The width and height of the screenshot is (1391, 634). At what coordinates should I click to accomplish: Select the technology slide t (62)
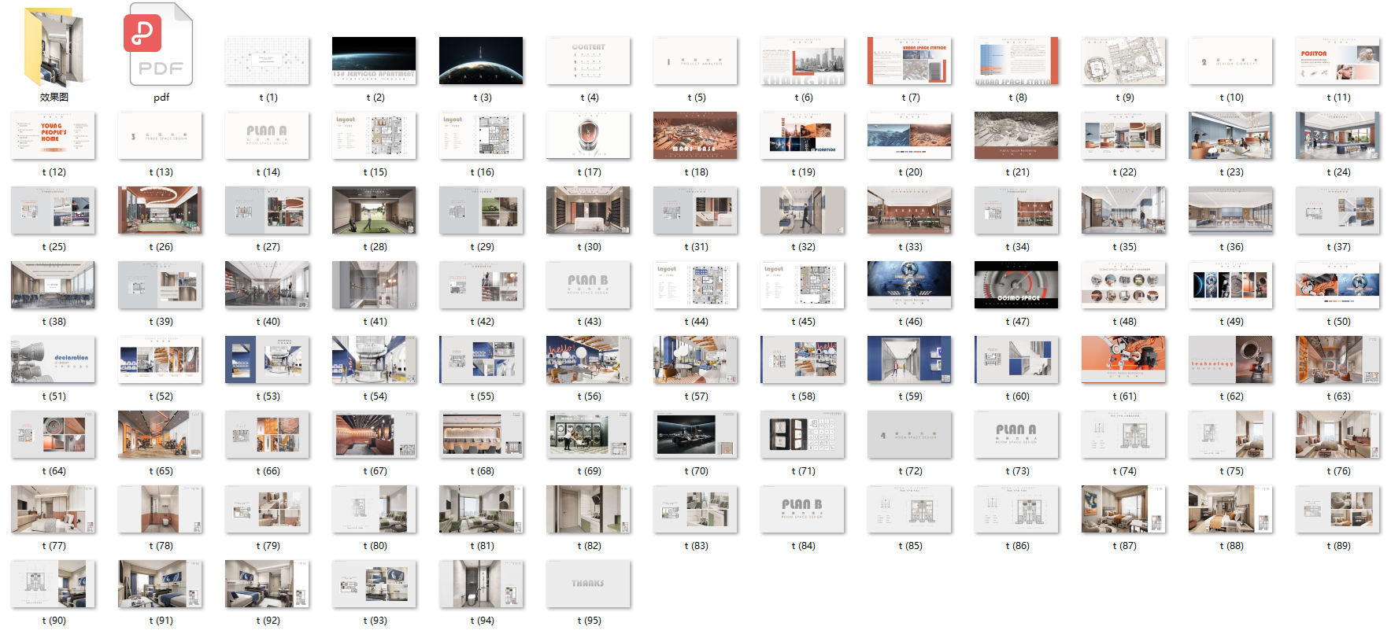tap(1230, 359)
